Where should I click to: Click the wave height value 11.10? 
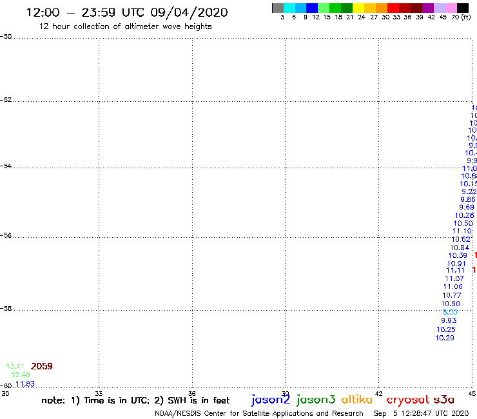point(462,231)
